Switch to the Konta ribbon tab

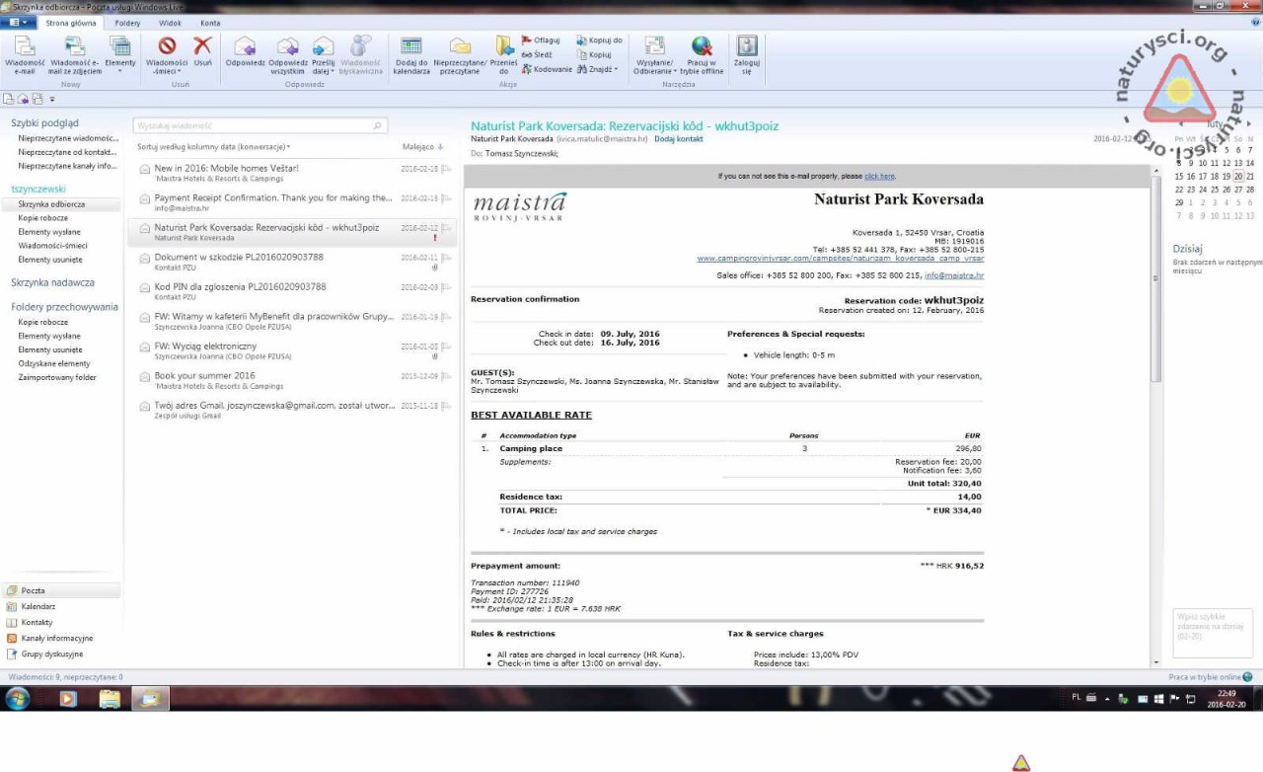tap(210, 23)
